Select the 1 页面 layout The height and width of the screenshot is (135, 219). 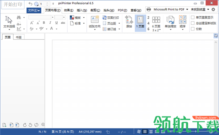click(141, 23)
